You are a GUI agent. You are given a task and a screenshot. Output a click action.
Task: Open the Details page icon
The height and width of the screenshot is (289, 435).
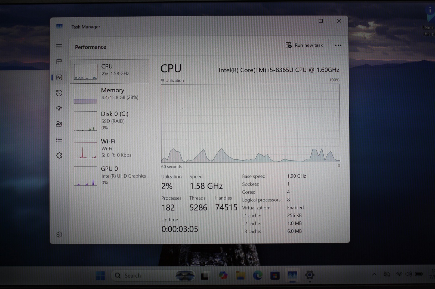59,140
